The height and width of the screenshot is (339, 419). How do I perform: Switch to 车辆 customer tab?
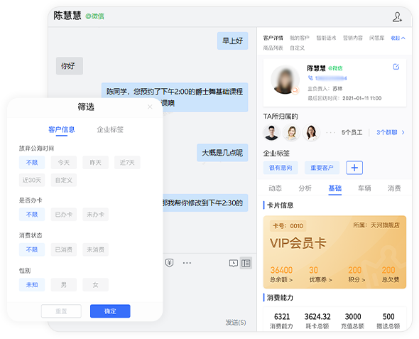[364, 188]
